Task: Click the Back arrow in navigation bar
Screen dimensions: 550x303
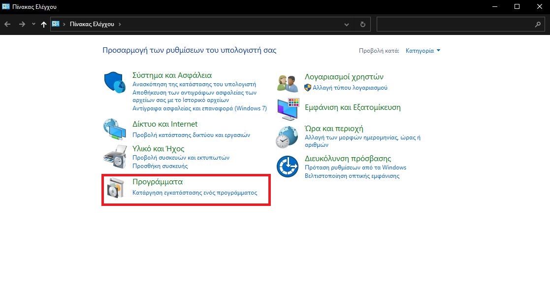Action: pyautogui.click(x=7, y=24)
